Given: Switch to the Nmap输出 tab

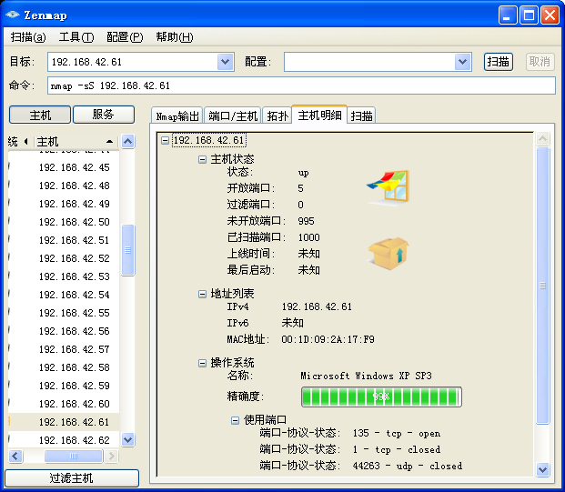Looking at the screenshot, I should [177, 116].
